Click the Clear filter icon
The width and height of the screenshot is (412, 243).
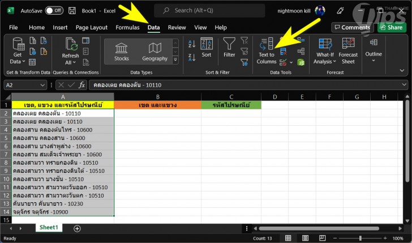click(x=244, y=41)
